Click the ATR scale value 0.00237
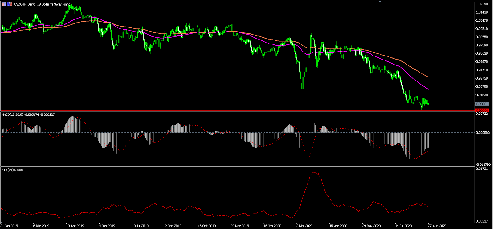Image resolution: width=493 pixels, height=229 pixels. click(x=482, y=221)
